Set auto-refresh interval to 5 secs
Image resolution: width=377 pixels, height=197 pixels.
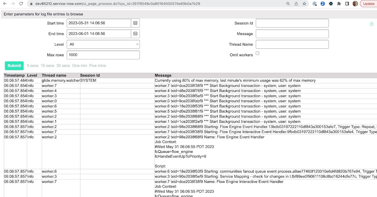32,66
